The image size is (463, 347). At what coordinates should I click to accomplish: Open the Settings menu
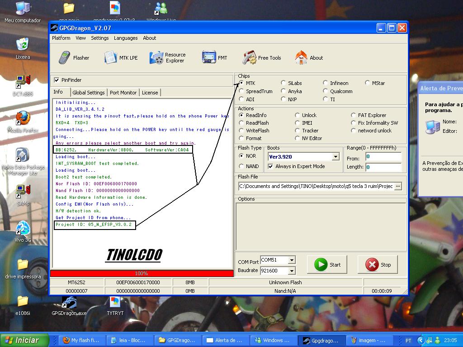[x=100, y=38]
